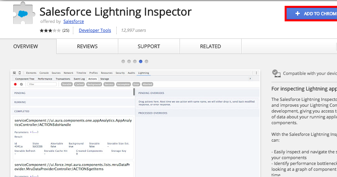Click the Completed section header
This screenshot has height=177, width=337.
(73, 111)
